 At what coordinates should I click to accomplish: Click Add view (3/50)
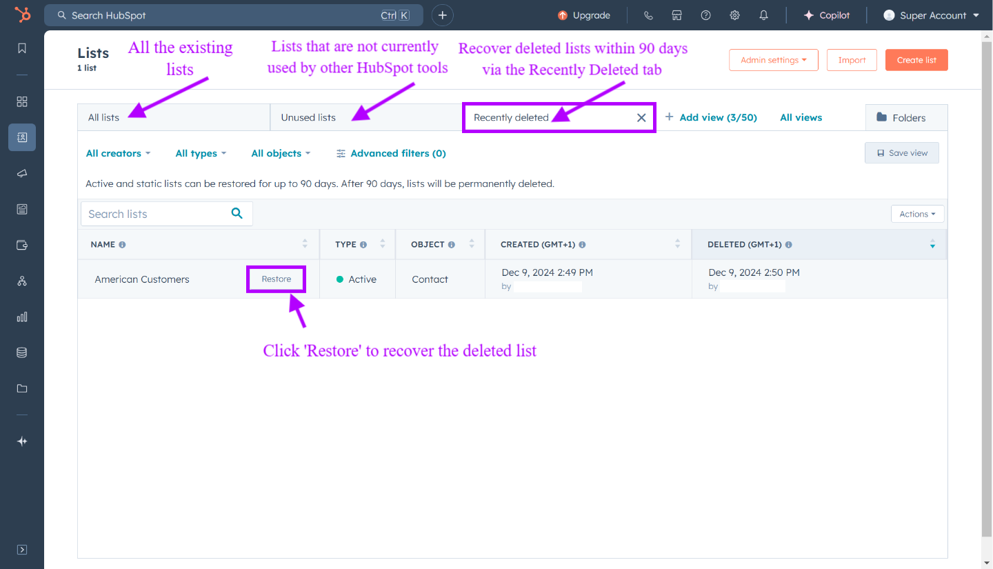tap(711, 117)
